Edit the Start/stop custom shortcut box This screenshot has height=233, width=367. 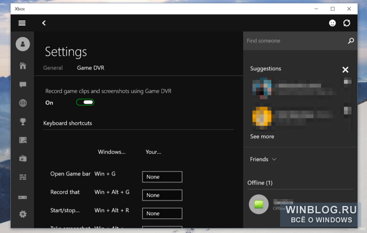pos(162,213)
